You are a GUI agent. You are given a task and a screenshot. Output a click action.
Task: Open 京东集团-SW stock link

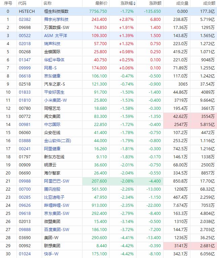[x=57, y=214]
